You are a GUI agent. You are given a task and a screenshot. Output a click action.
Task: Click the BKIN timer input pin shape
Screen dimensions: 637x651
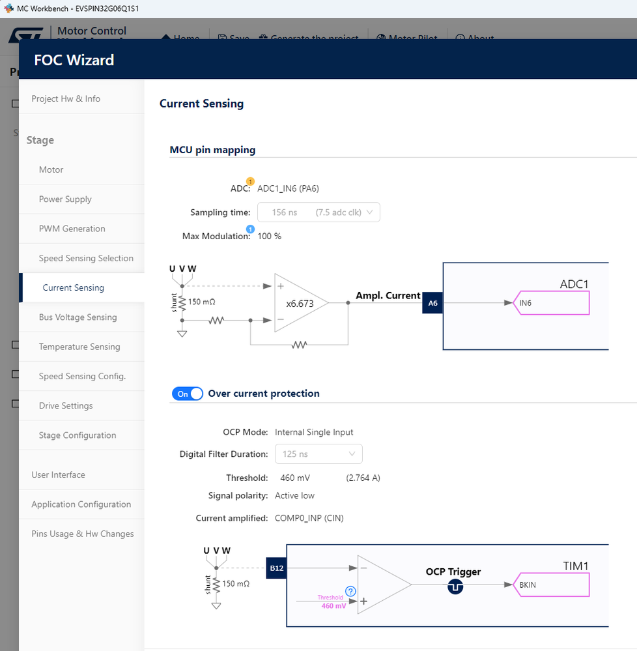pos(552,585)
